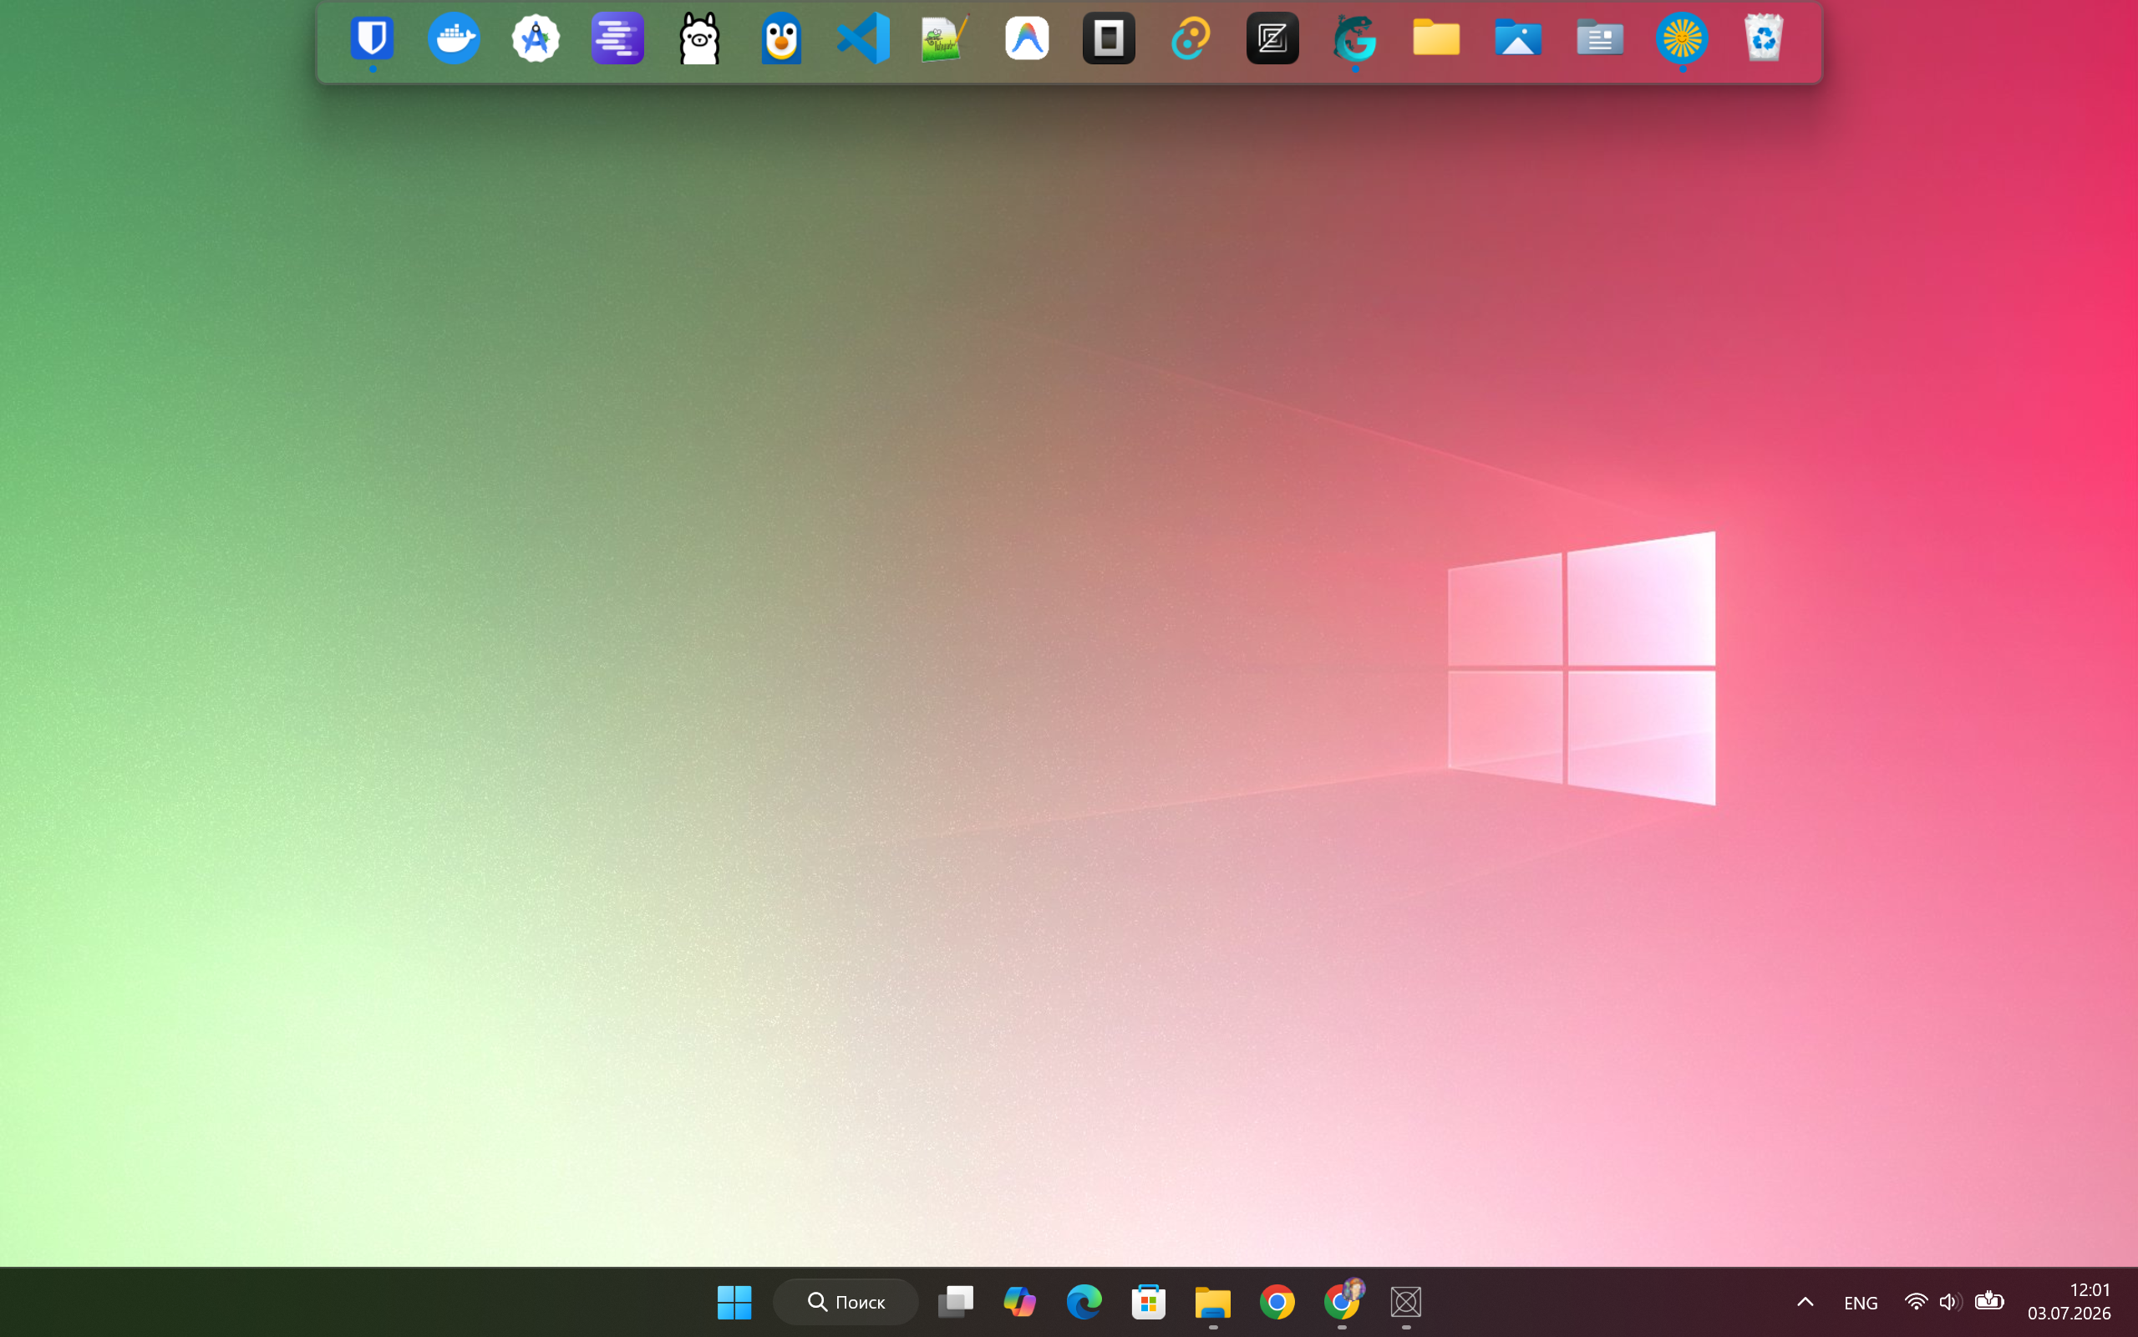Open the white rainbow-arc app icon

(x=1027, y=39)
